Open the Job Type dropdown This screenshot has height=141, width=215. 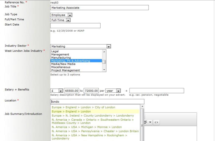tap(61, 15)
